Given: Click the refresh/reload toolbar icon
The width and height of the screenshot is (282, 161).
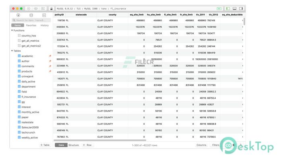Looking at the screenshot, I should pos(29,8).
